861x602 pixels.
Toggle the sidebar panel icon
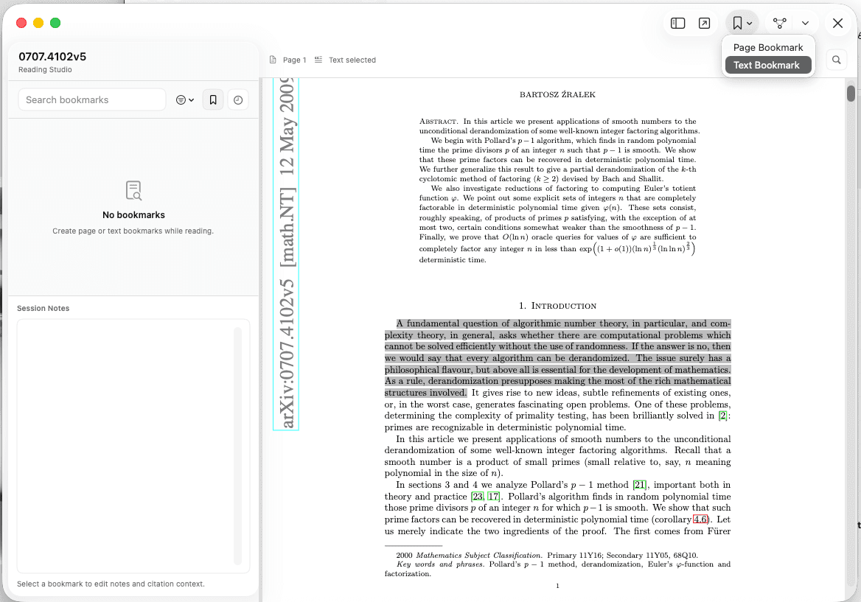click(677, 23)
